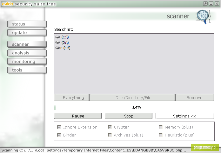Click the scan progress bar at 0.4%
Screen dimensions: 221x153
click(134, 107)
